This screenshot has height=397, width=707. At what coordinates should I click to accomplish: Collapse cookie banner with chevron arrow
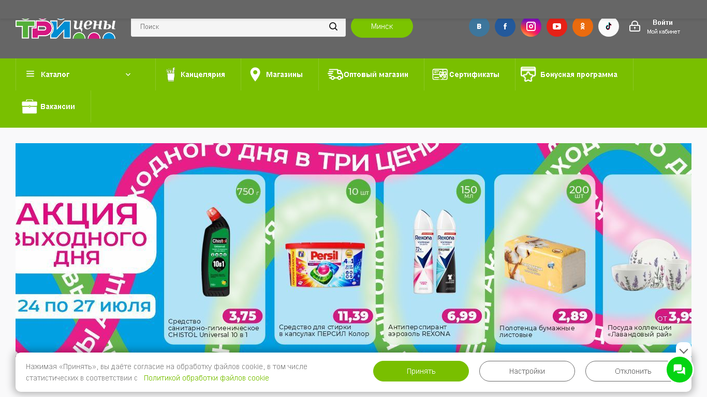(684, 351)
